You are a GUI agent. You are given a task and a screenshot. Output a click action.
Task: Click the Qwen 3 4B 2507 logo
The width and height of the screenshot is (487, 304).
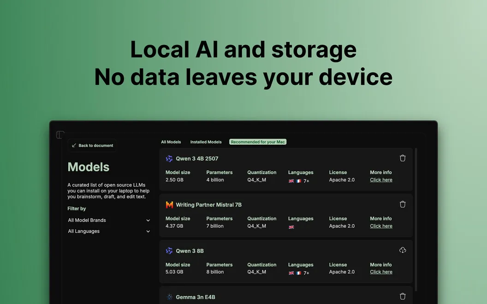click(169, 158)
